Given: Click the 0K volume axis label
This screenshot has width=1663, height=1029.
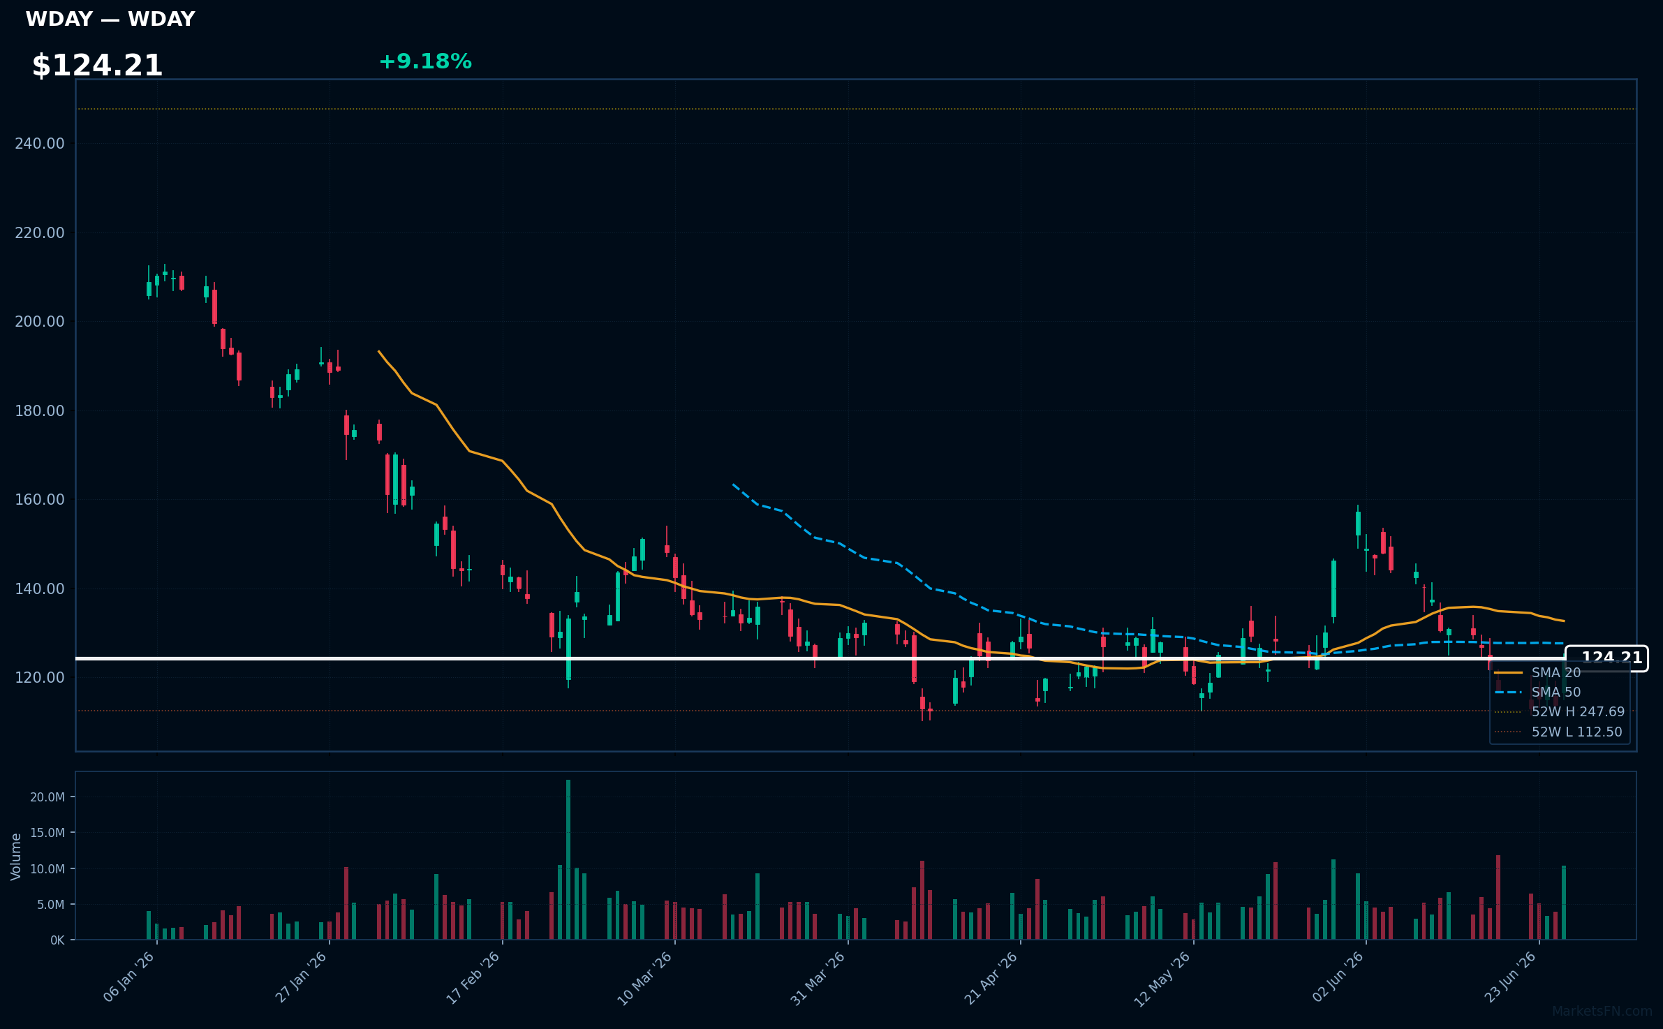Looking at the screenshot, I should (57, 940).
